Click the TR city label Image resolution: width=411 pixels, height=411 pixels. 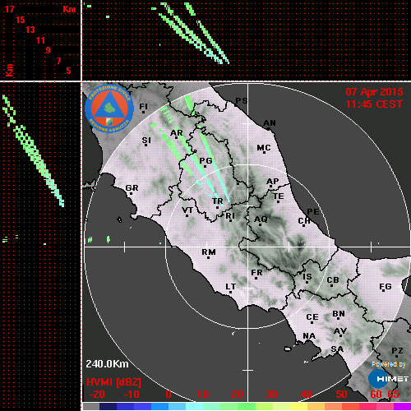click(x=218, y=201)
